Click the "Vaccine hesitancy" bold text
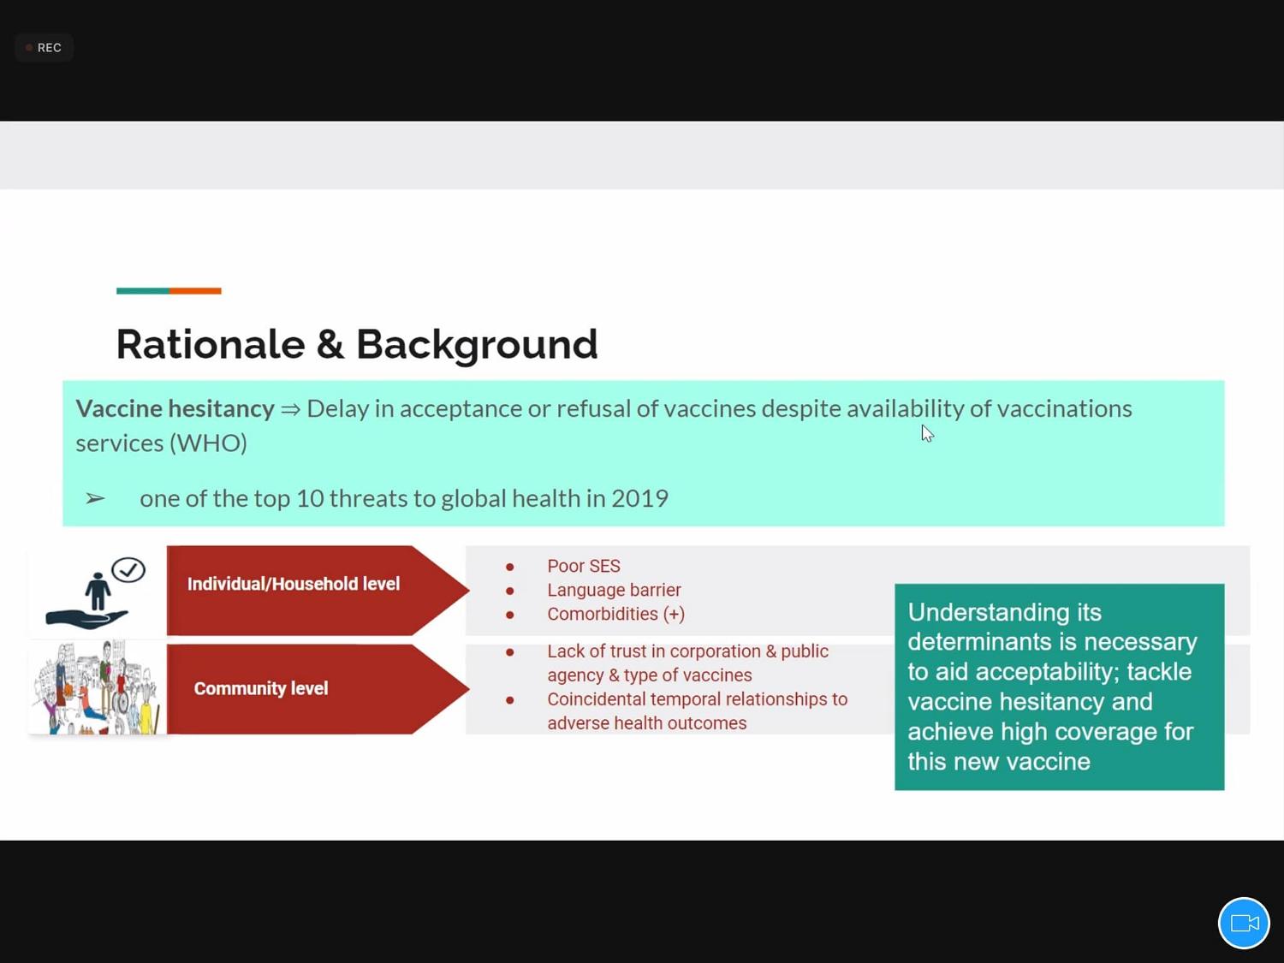This screenshot has width=1284, height=963. coord(175,408)
